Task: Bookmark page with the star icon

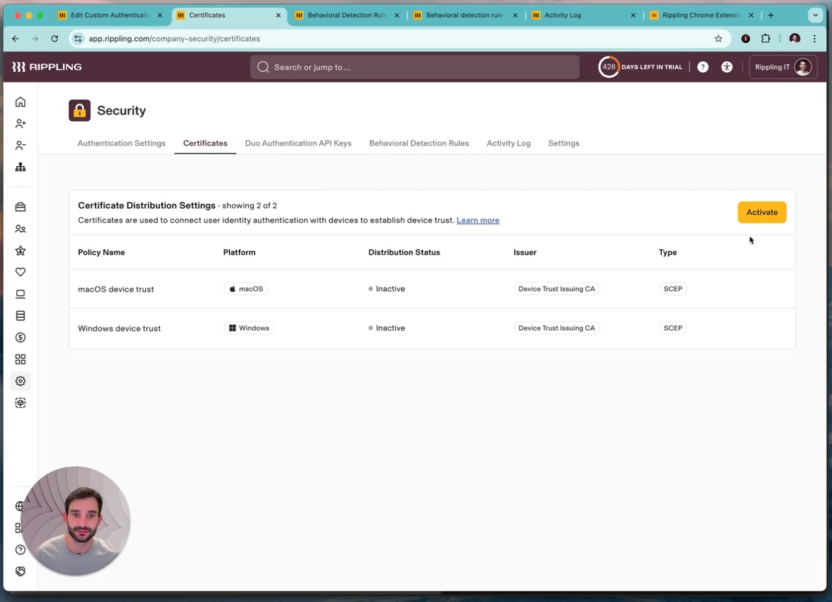Action: pyautogui.click(x=718, y=38)
